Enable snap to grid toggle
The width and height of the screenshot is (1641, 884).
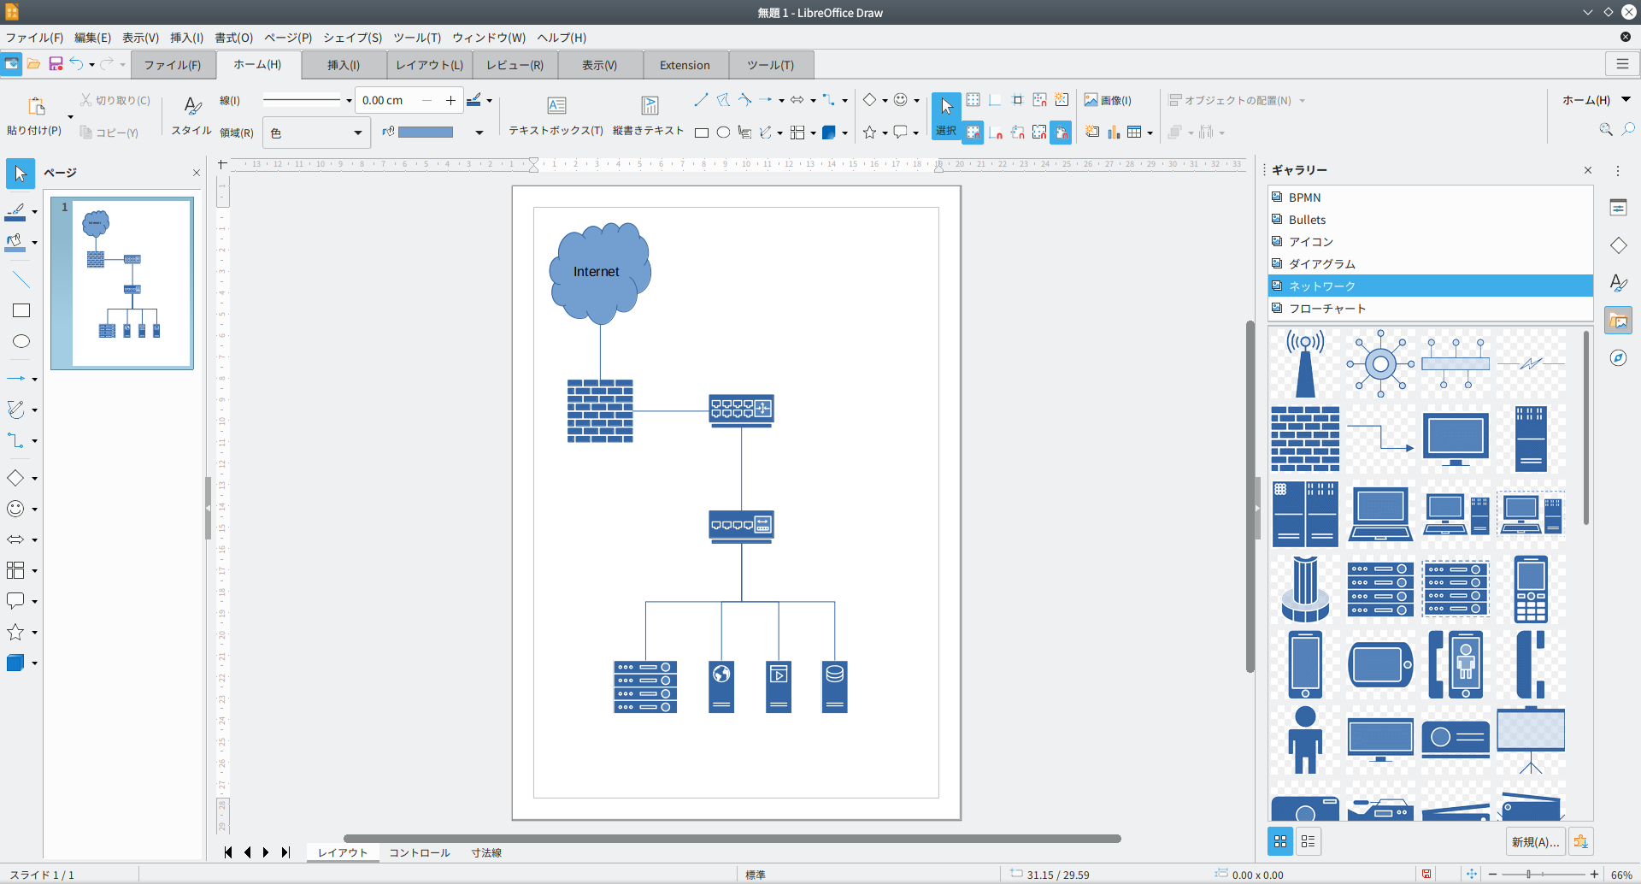973,133
